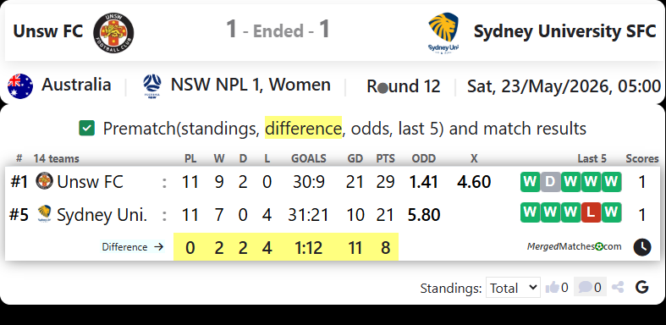666x325 pixels.
Task: Open Sydney University SFC team name in header
Action: coord(565,32)
